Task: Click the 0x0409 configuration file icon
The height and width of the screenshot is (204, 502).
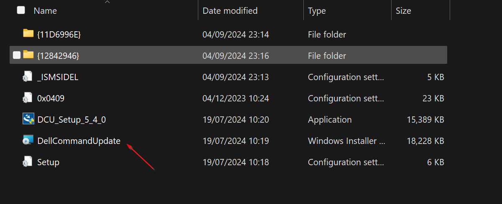Action: click(28, 98)
